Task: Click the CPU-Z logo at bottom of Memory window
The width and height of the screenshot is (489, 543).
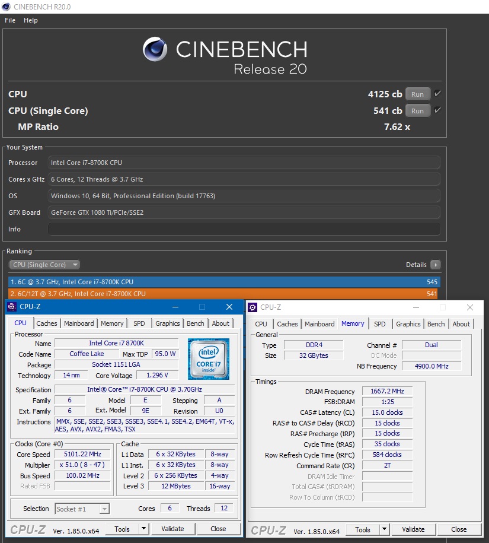Action: pos(268,529)
